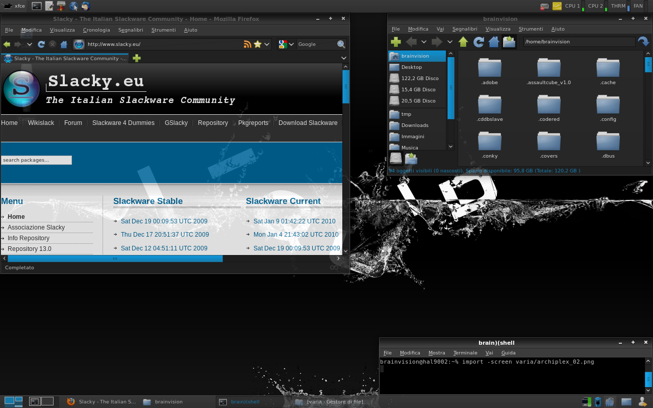
Task: Launch the web browser globe icon in panel
Action: pos(73,6)
